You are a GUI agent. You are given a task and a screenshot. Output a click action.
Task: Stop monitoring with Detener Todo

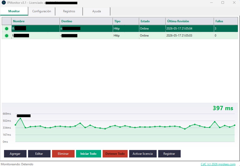115,154
